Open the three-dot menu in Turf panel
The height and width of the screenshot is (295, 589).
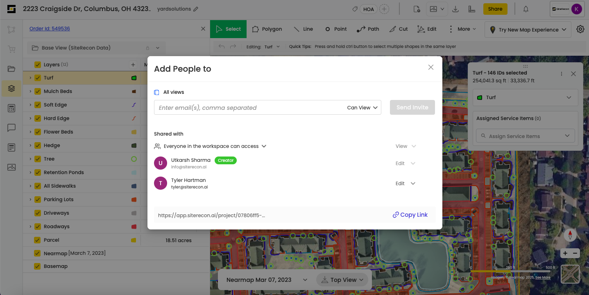coord(562,74)
